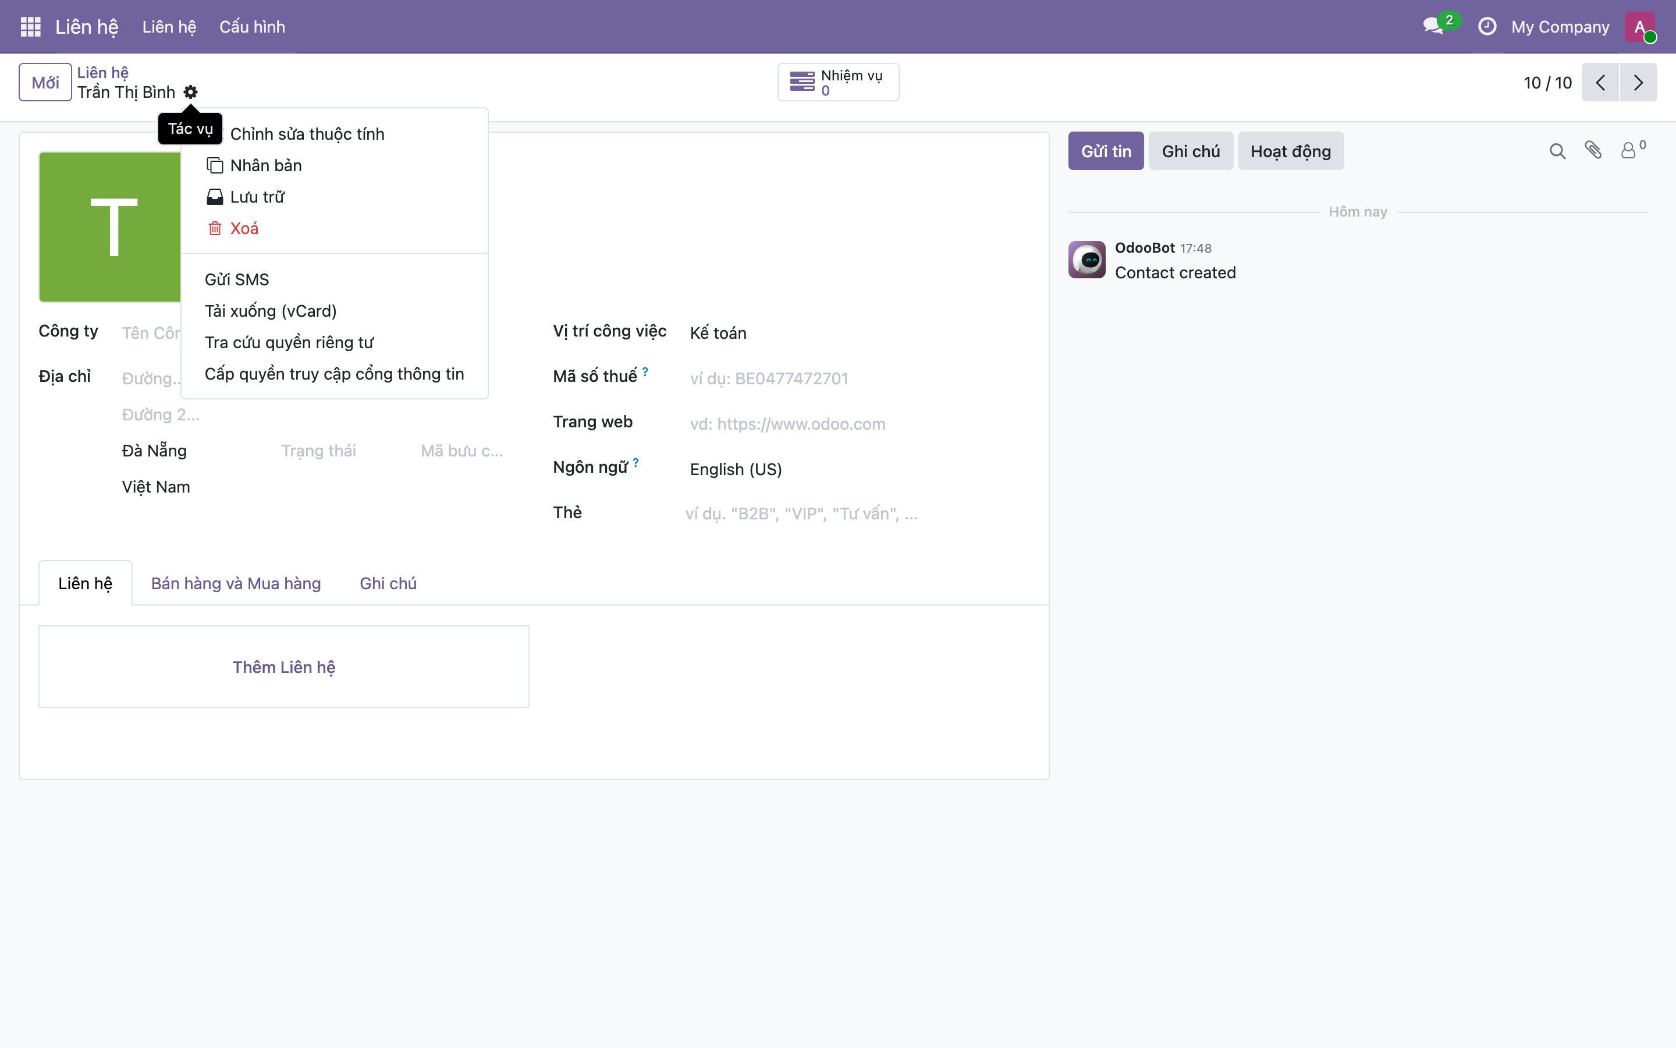Click the Liên hệ breadcrumb link

102,72
